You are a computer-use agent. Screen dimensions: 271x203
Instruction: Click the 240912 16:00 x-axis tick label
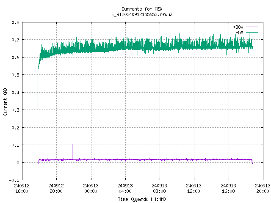coord(22,189)
